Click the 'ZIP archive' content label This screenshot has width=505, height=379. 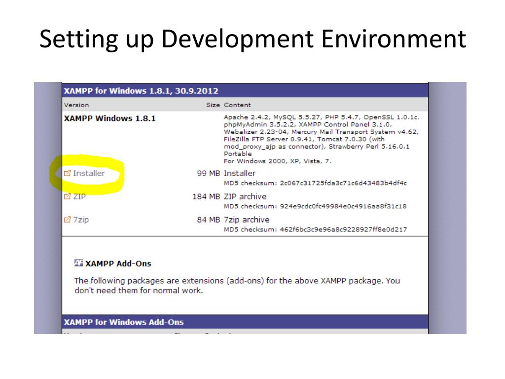[245, 196]
